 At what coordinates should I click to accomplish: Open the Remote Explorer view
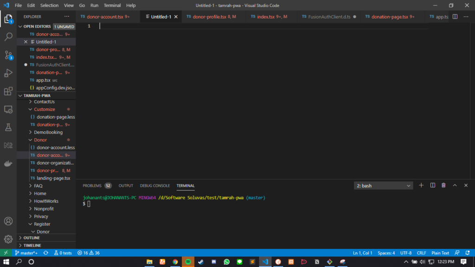8,109
